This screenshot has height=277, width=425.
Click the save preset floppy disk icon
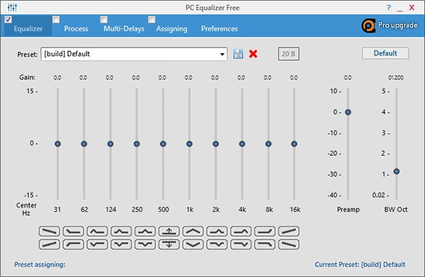coord(238,54)
